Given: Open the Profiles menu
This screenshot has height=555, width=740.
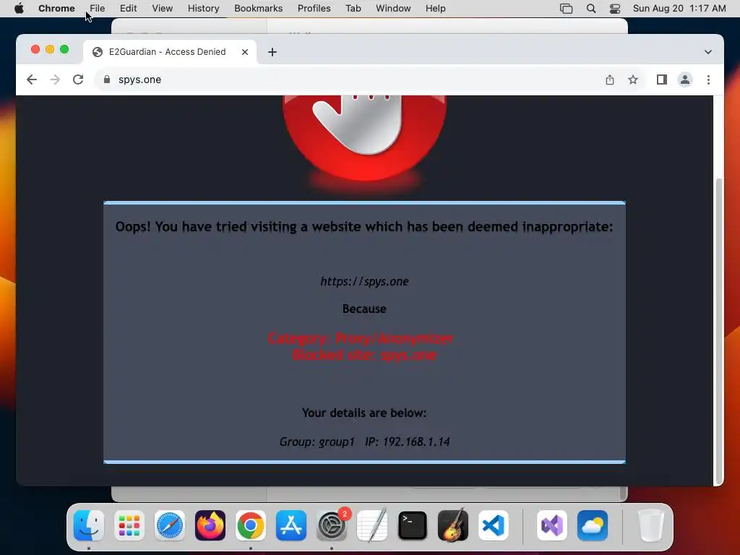Looking at the screenshot, I should click(x=314, y=9).
